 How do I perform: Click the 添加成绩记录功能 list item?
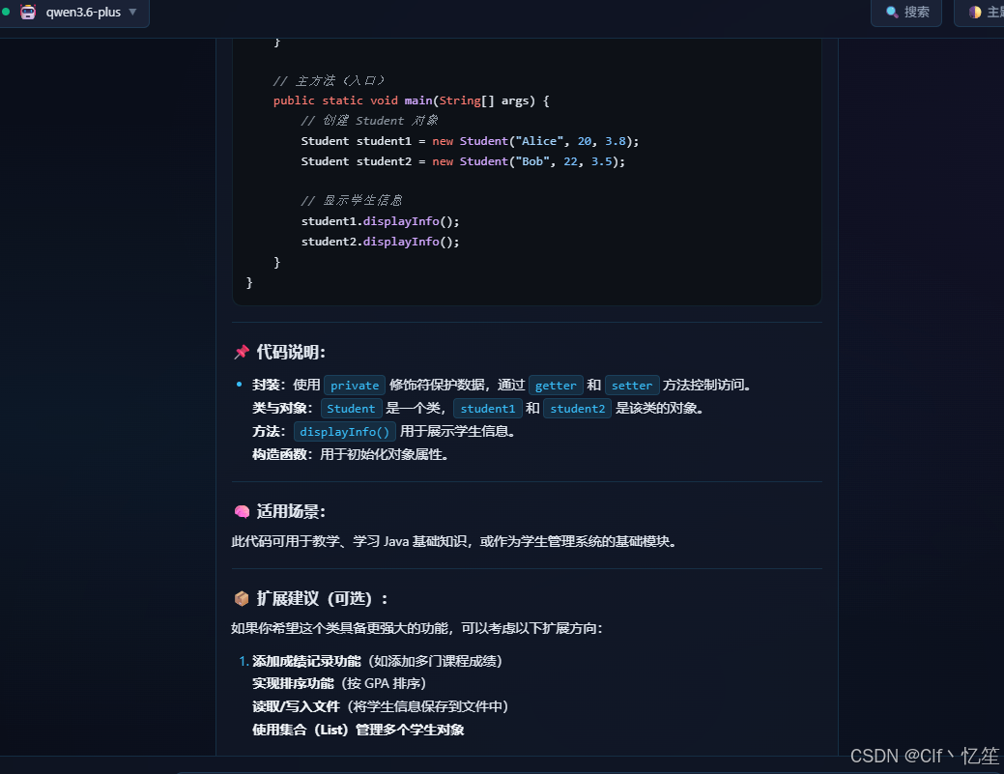coord(377,661)
